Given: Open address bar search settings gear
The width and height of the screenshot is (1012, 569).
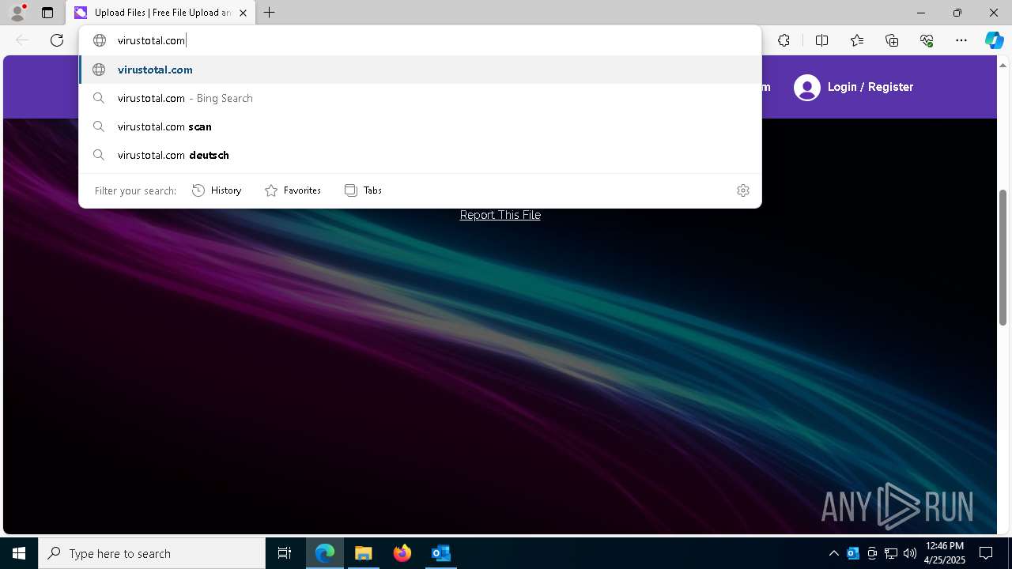Looking at the screenshot, I should (742, 190).
